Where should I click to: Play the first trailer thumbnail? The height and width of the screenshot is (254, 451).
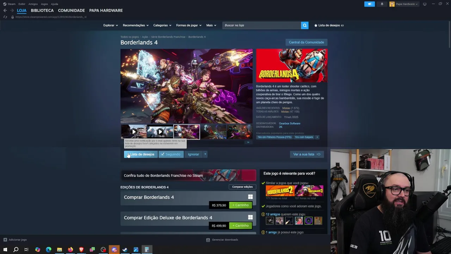pos(134,132)
